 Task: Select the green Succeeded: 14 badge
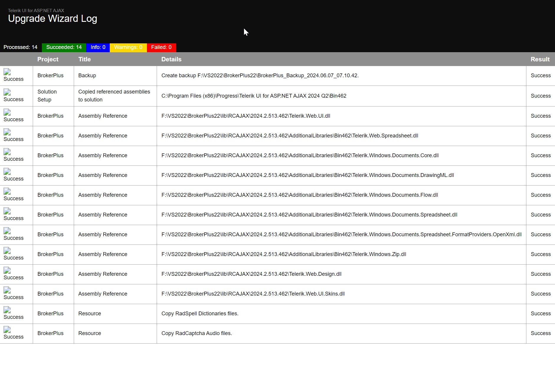pyautogui.click(x=64, y=47)
